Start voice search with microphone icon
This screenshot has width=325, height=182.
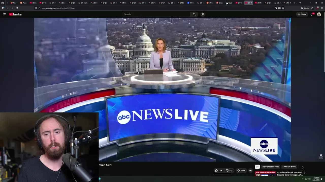coord(203,14)
